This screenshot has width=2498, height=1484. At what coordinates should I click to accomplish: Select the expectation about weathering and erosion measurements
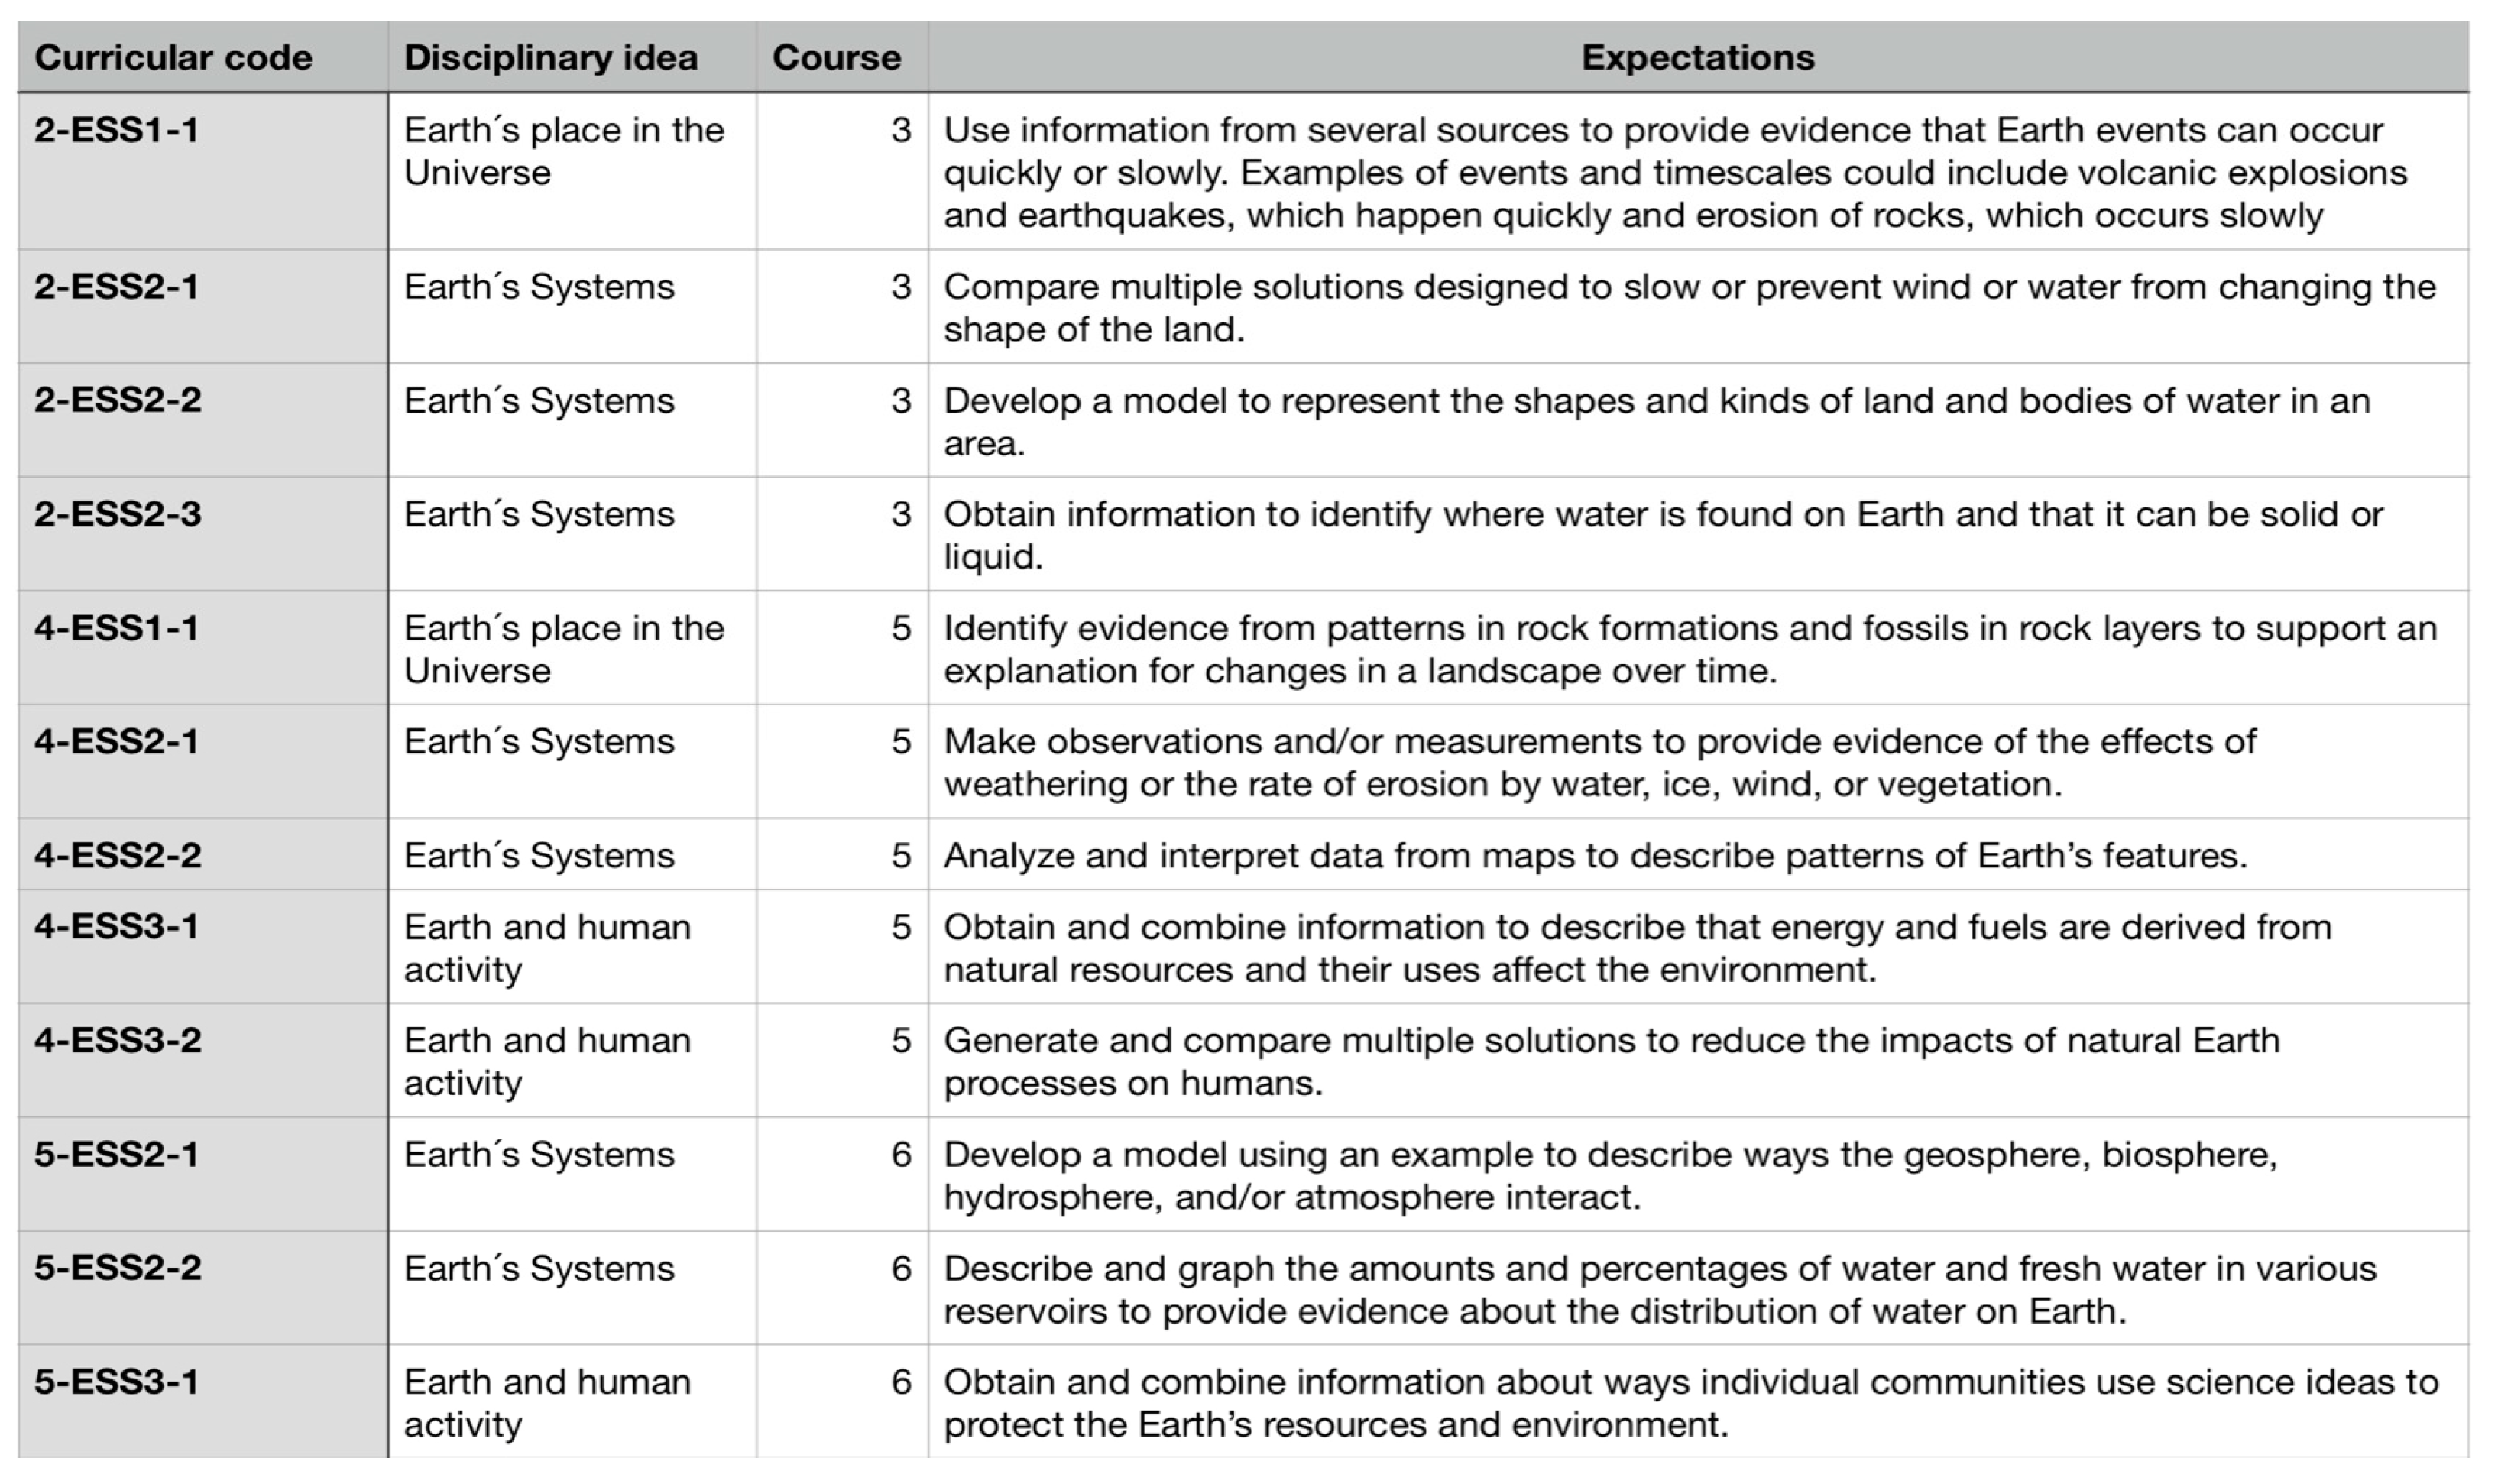1600,762
